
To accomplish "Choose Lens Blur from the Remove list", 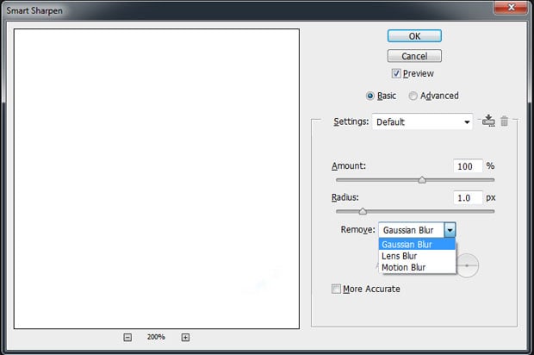I will 417,256.
